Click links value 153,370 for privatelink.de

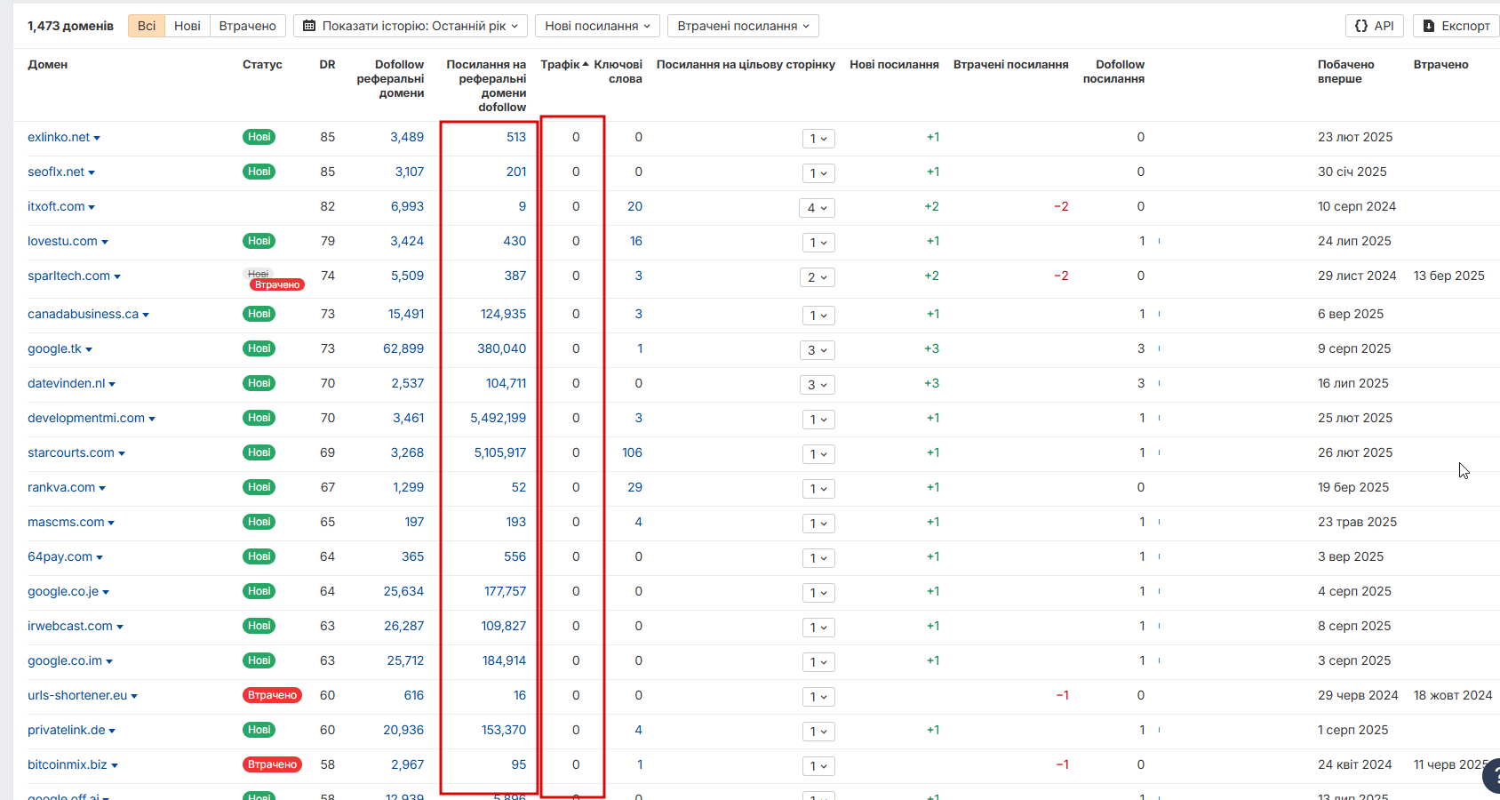(x=504, y=730)
